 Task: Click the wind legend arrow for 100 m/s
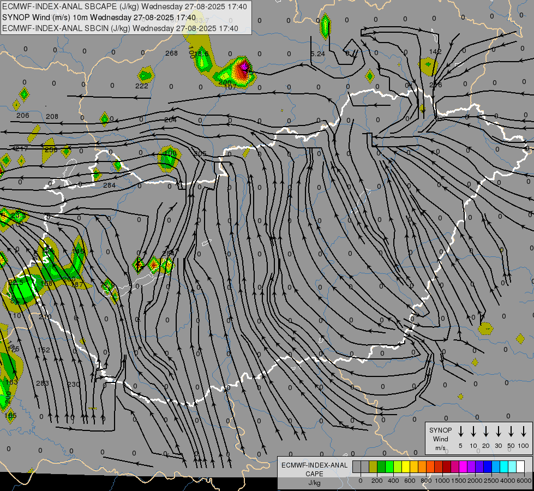(524, 432)
